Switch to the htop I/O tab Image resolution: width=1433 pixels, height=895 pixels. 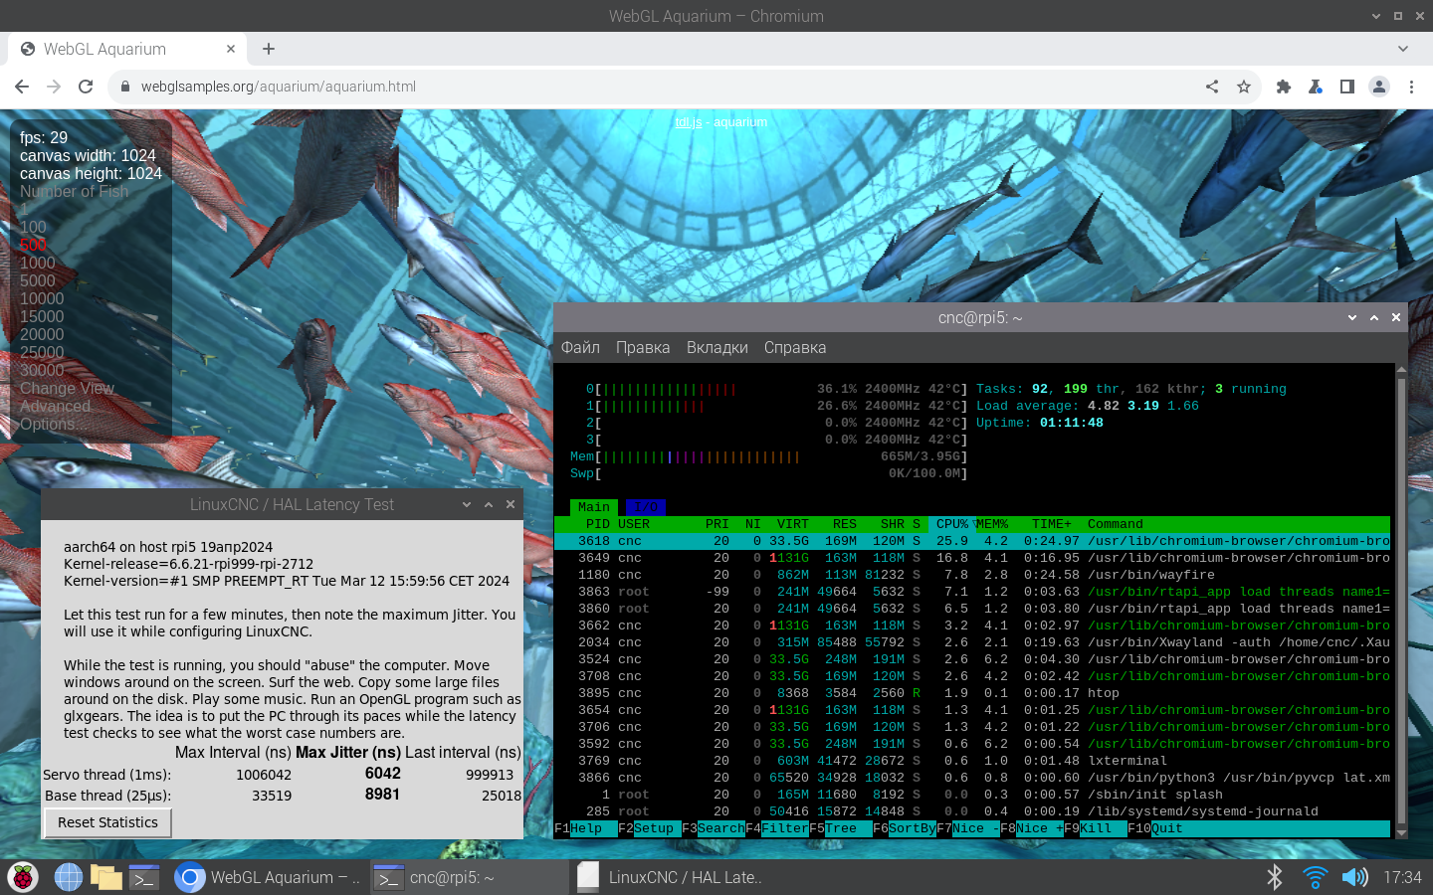(x=646, y=507)
